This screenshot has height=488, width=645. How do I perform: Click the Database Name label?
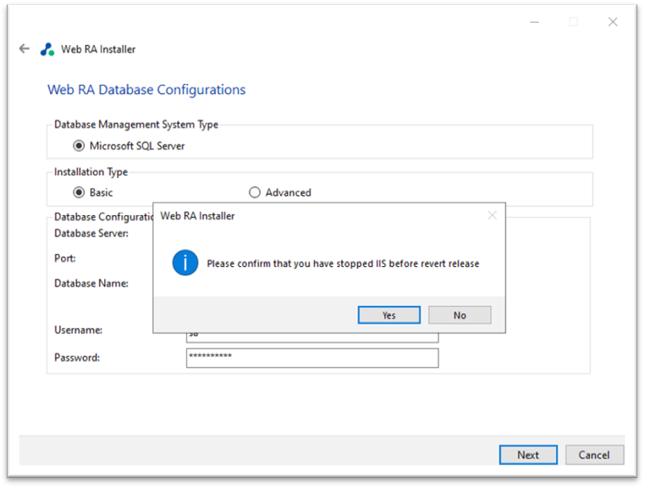91,284
